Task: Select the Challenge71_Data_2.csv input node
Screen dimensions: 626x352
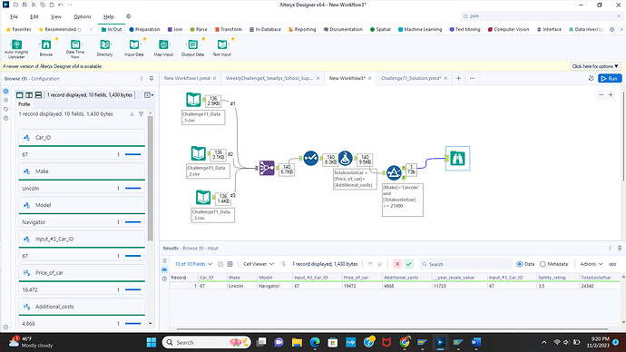Action: point(199,153)
